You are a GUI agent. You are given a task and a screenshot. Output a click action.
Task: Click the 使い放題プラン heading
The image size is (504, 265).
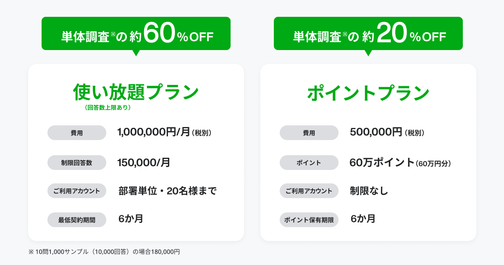136,92
